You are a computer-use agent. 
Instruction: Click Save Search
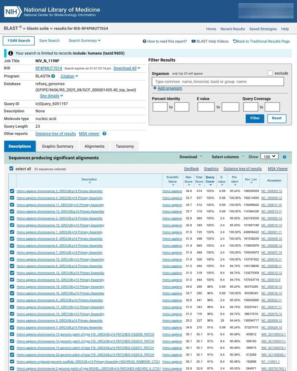click(x=49, y=41)
